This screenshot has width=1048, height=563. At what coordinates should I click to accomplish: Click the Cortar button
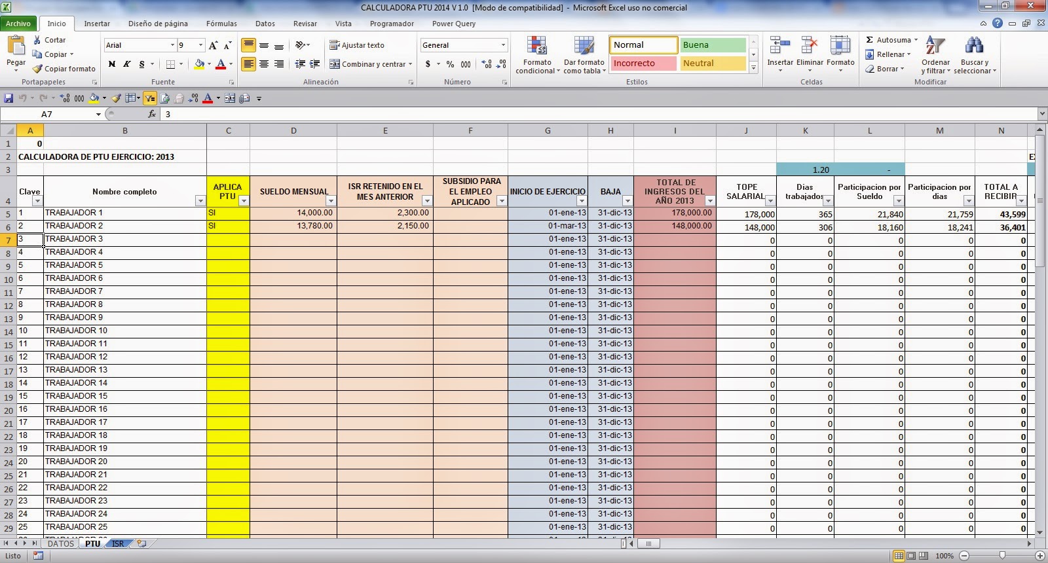click(49, 40)
